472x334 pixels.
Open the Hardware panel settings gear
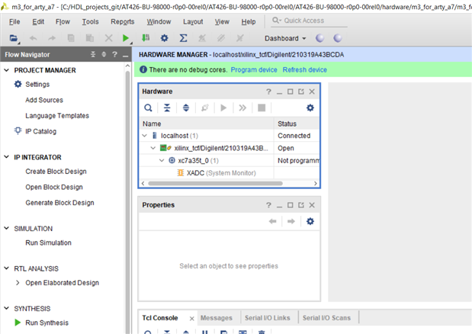point(310,108)
